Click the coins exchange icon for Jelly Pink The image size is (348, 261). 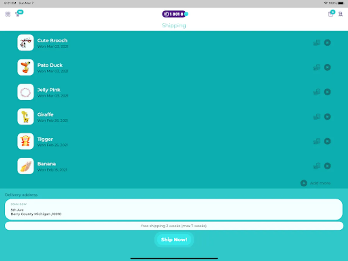(x=317, y=92)
